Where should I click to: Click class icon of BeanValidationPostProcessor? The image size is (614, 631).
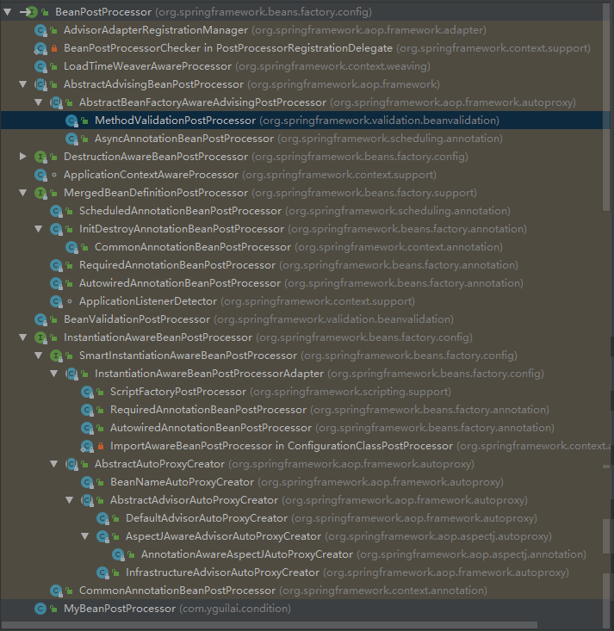click(40, 319)
